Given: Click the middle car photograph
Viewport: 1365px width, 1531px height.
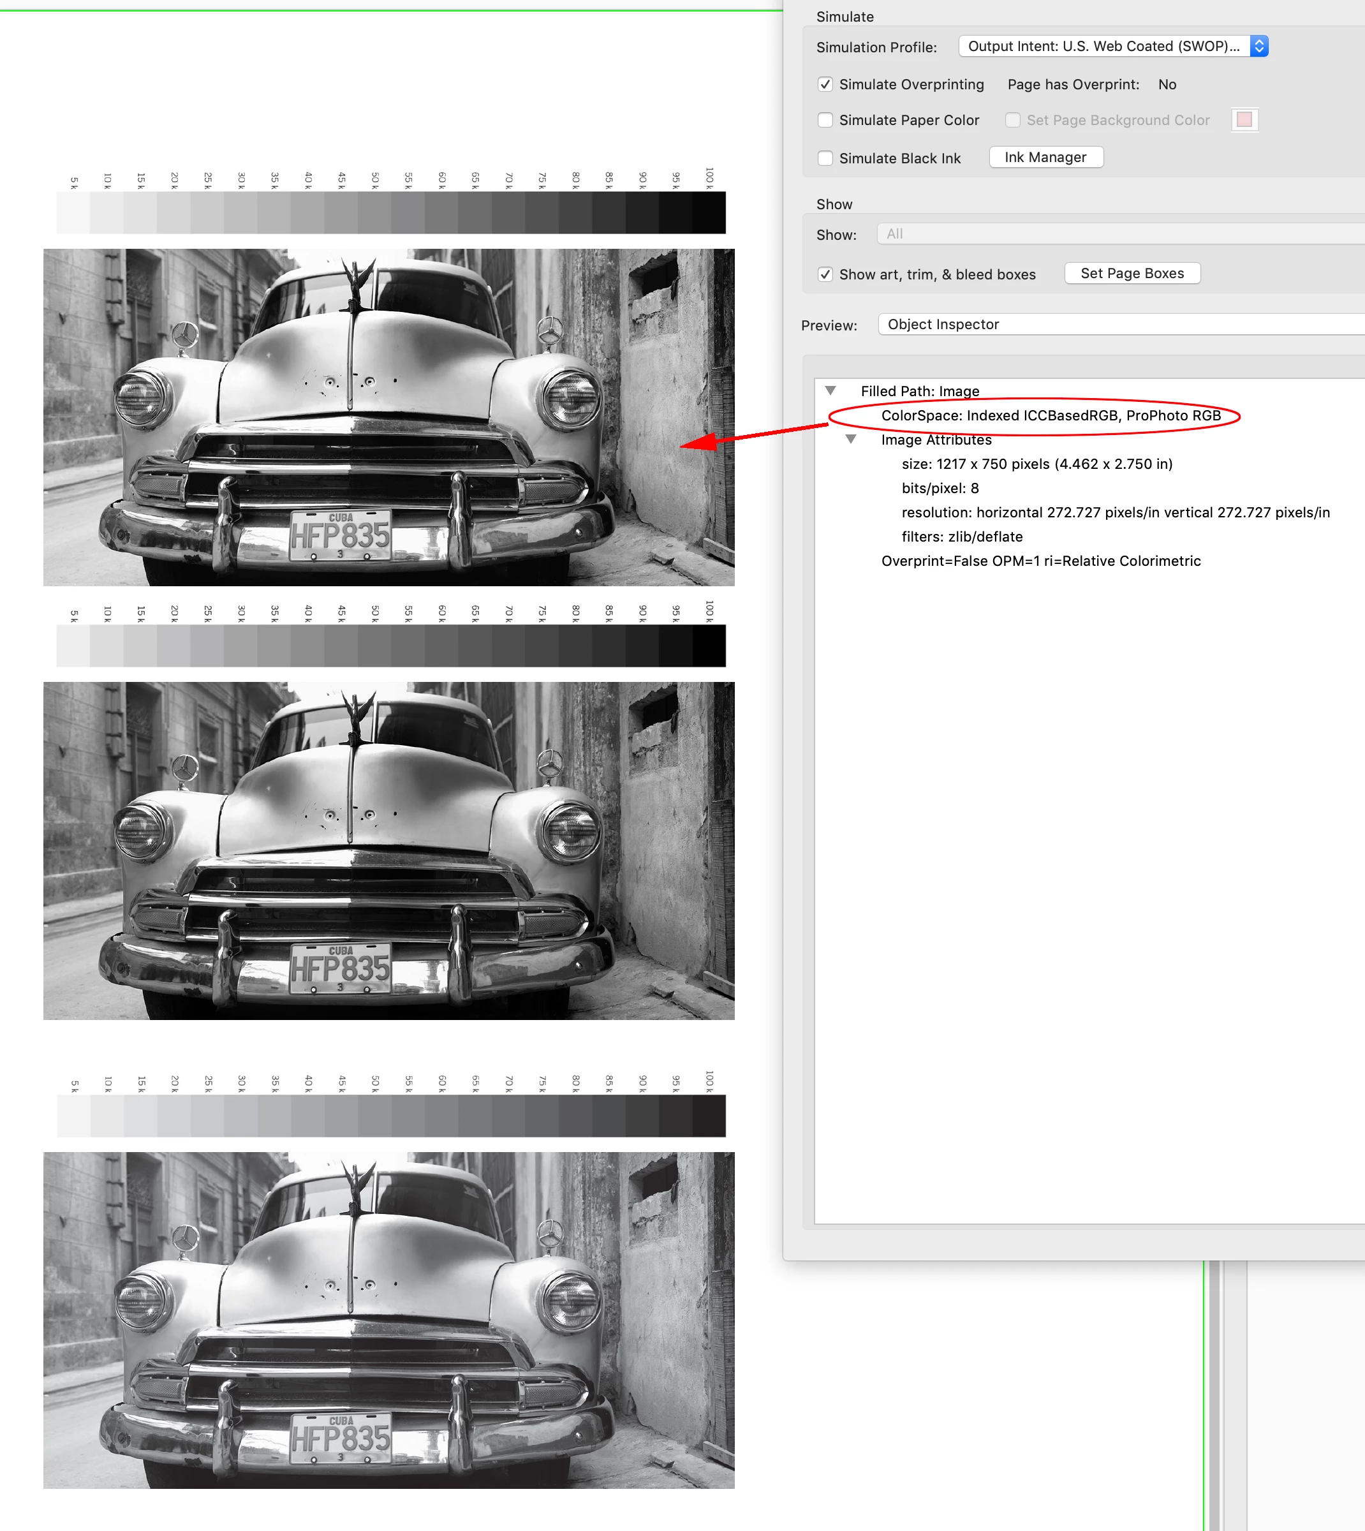Looking at the screenshot, I should pyautogui.click(x=388, y=850).
